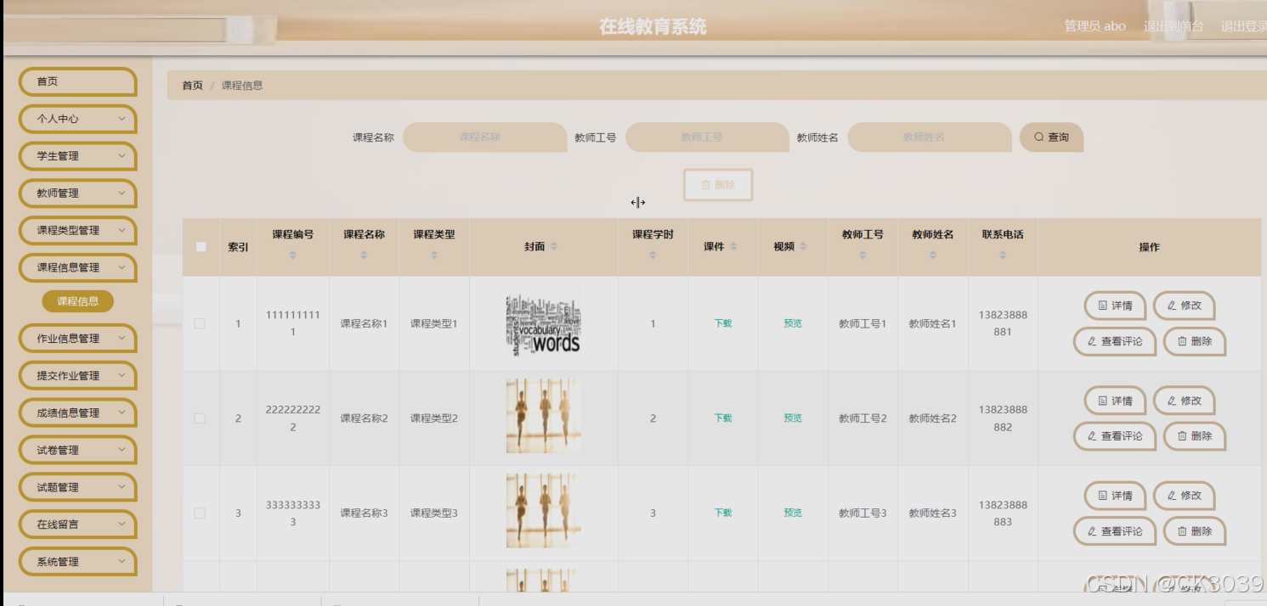Check the row for 课程名称2
Screen dimensions: 1267x606
click(x=200, y=418)
